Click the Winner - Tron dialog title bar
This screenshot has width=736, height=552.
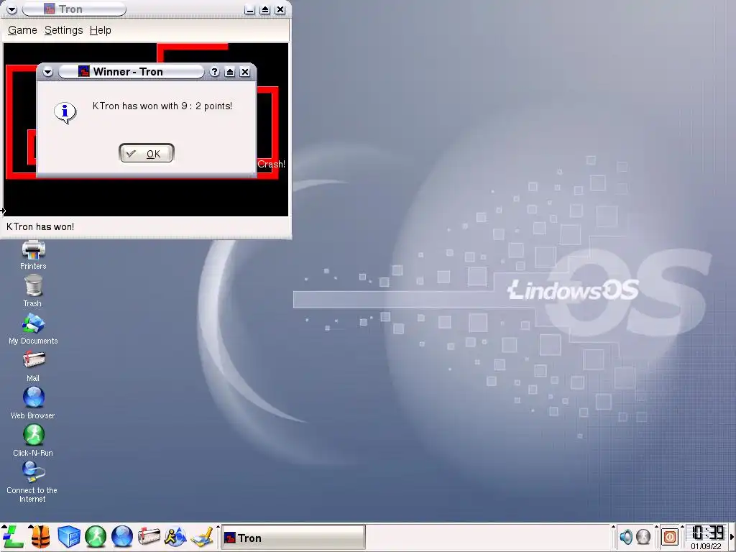132,72
